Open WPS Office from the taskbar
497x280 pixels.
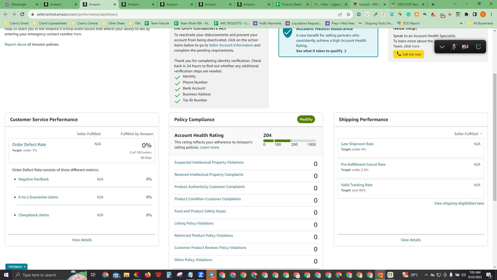158,275
